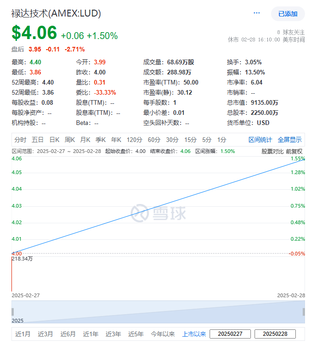316x345 pixels.
Task: Click the 市盈率(TTM) value 50.00
Action: 191,82
